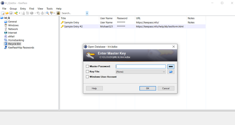The width and height of the screenshot is (235, 125).
Task: Click the Show Entries keys icon
Action: coord(51,13)
